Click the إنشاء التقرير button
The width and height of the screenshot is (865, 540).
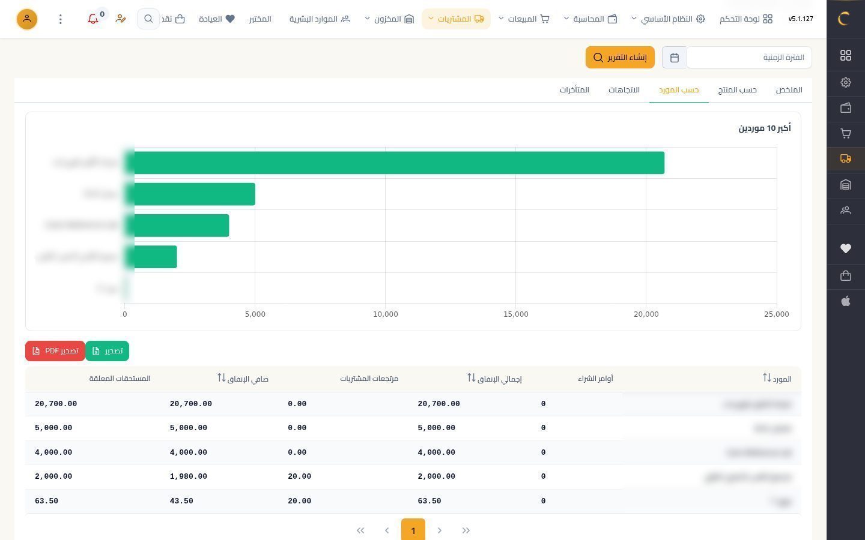[620, 58]
